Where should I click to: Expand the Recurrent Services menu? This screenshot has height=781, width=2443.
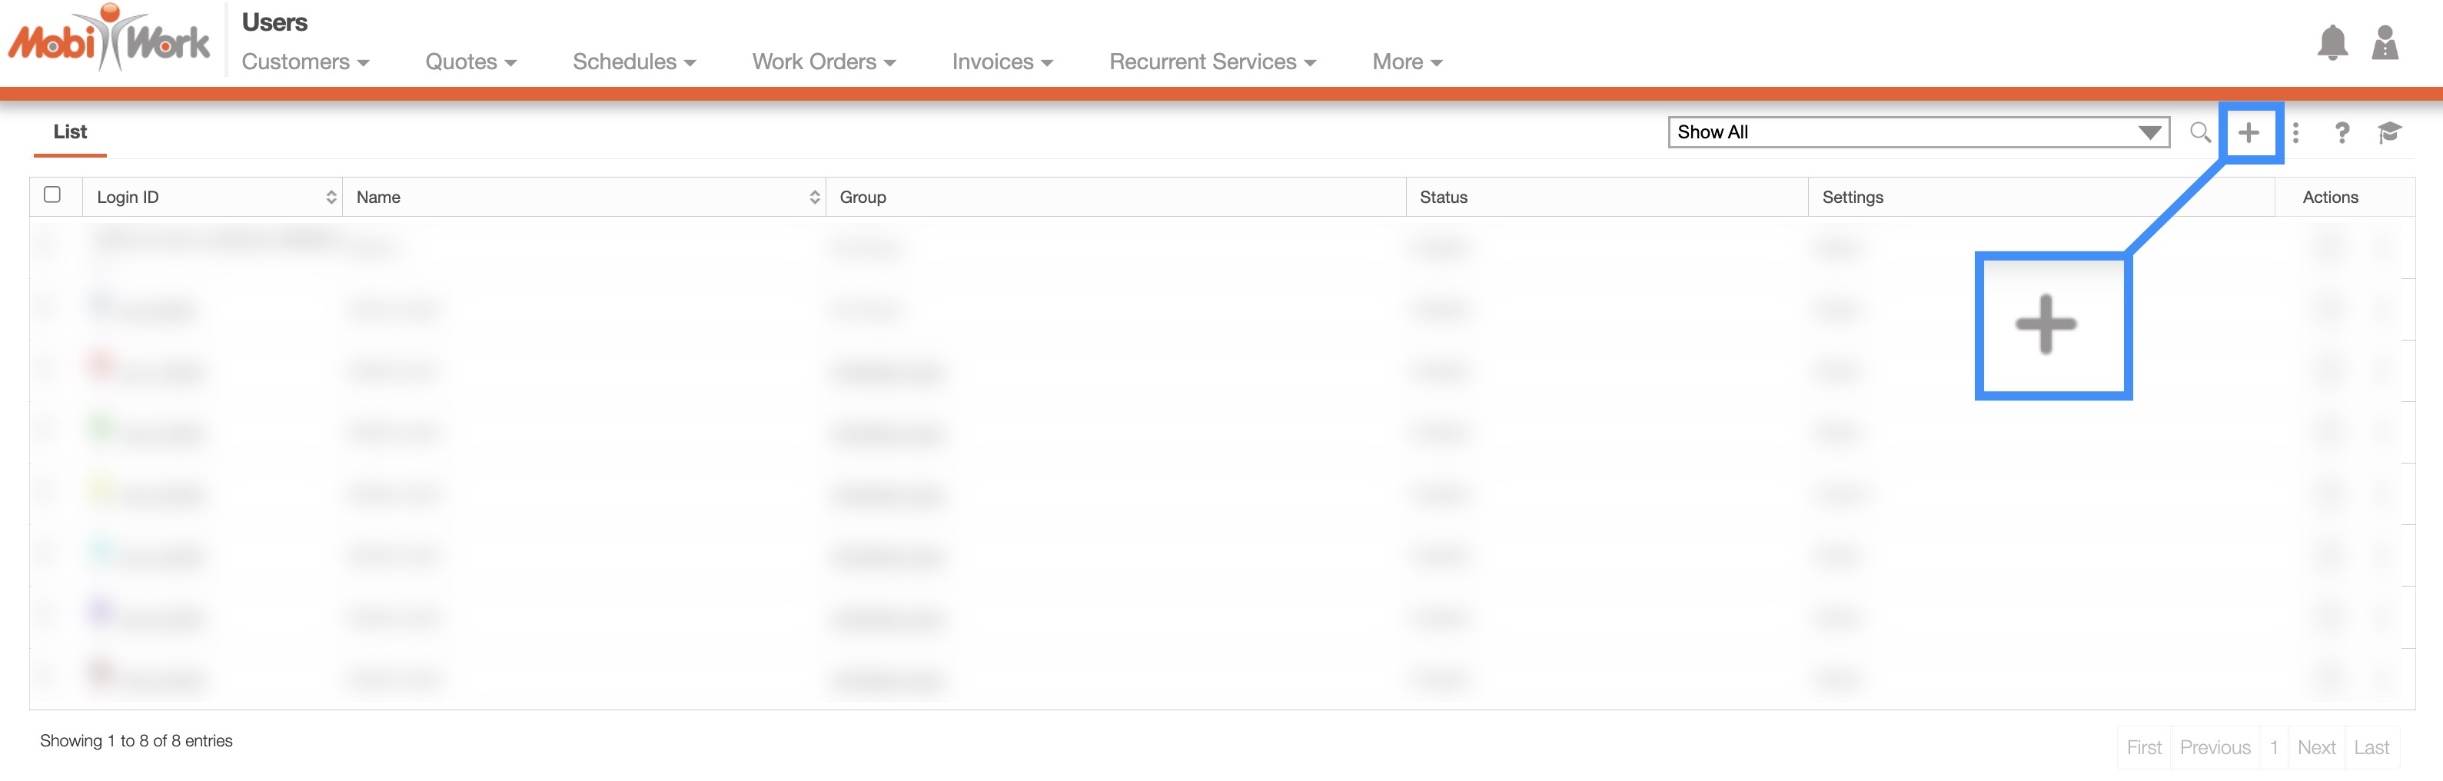tap(1212, 62)
